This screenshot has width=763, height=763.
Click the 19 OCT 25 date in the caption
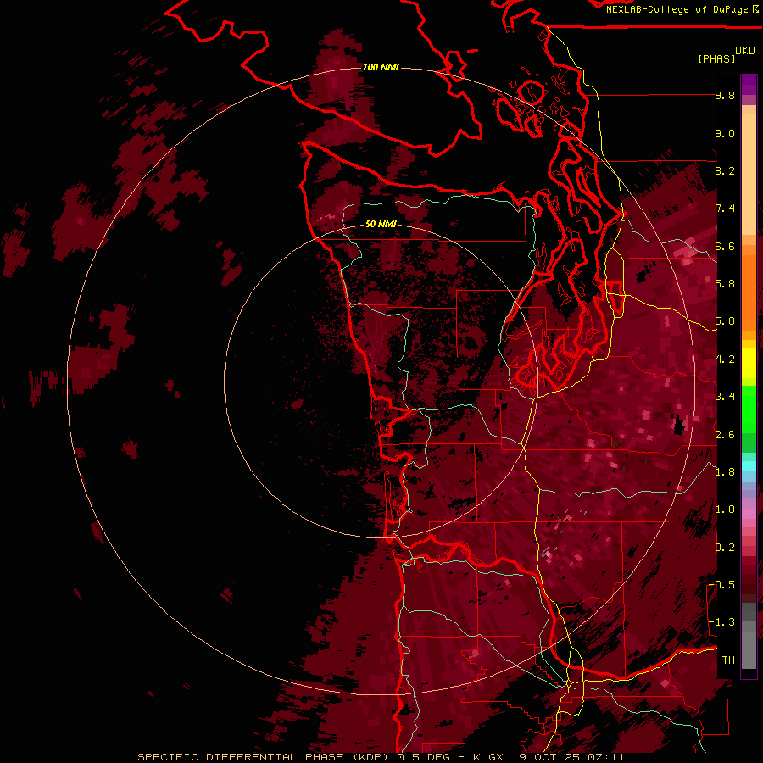(x=546, y=757)
